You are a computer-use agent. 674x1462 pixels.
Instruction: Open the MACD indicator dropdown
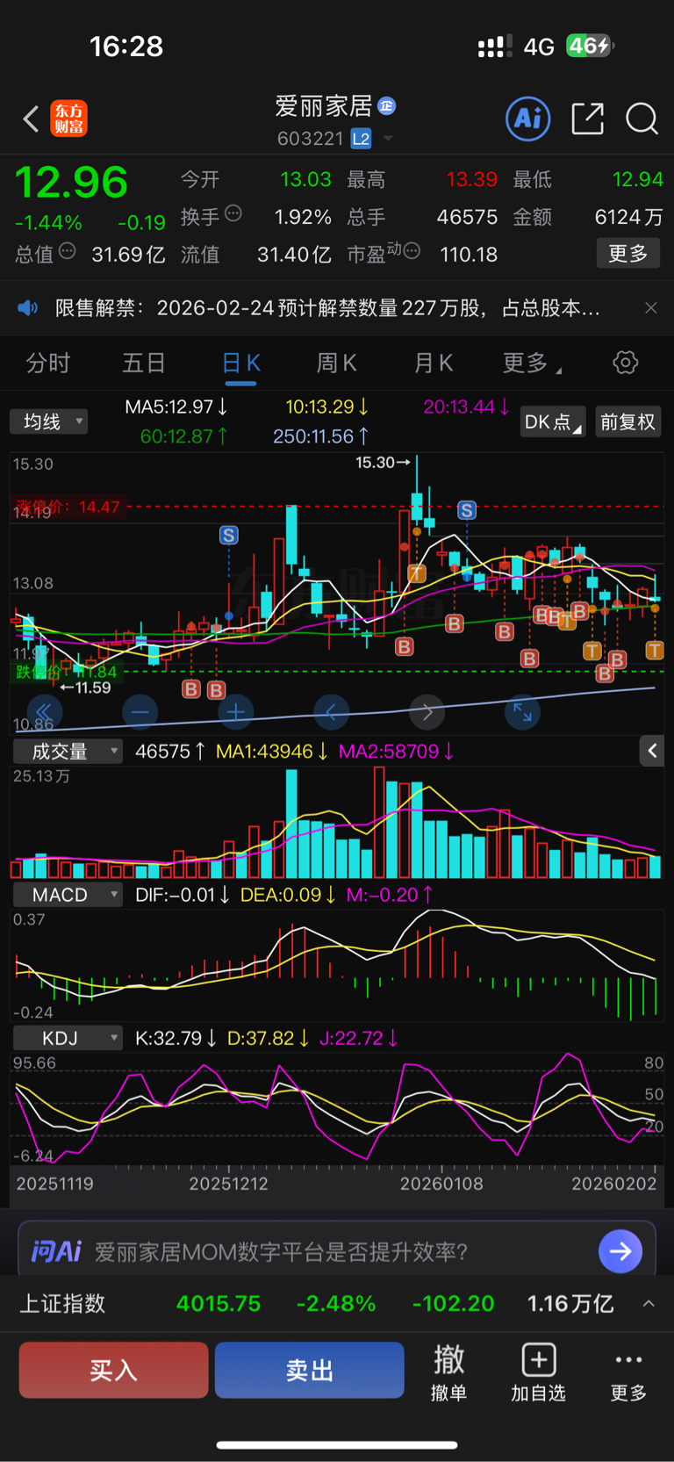(68, 895)
